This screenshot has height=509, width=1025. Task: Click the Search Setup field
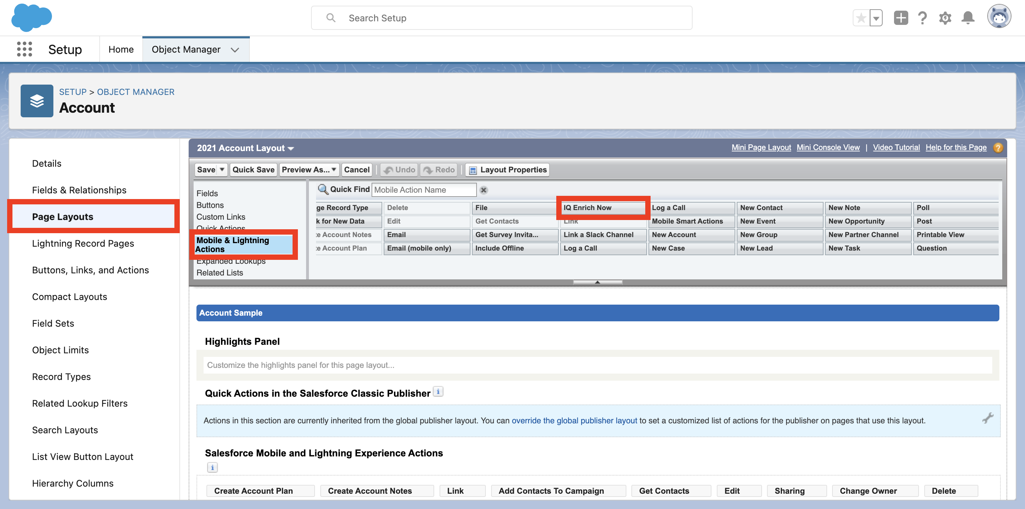tap(501, 18)
